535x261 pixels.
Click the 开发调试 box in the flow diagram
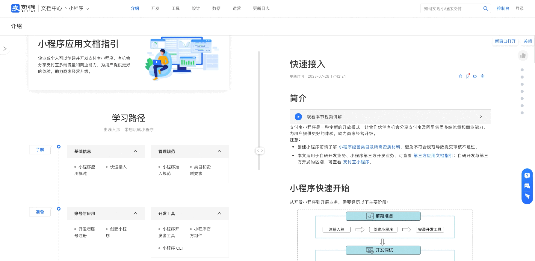(383, 250)
